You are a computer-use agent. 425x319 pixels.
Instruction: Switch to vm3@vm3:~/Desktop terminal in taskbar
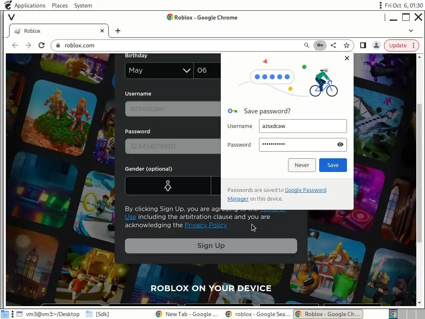pyautogui.click(x=48, y=314)
